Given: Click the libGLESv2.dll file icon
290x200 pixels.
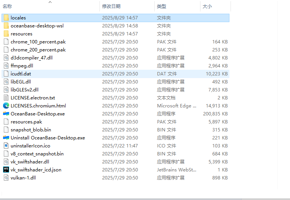Looking at the screenshot, I should [x=6, y=90].
